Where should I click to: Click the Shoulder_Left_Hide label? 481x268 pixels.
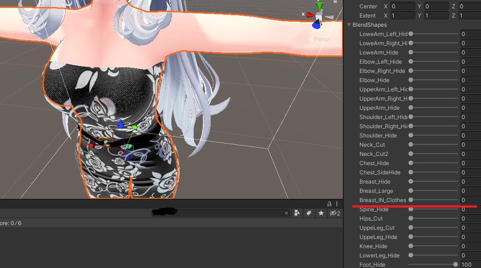click(x=383, y=117)
